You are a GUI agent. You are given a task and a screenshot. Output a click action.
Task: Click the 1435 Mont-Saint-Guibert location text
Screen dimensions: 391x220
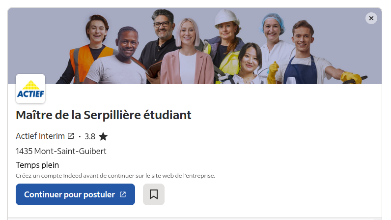tap(61, 151)
